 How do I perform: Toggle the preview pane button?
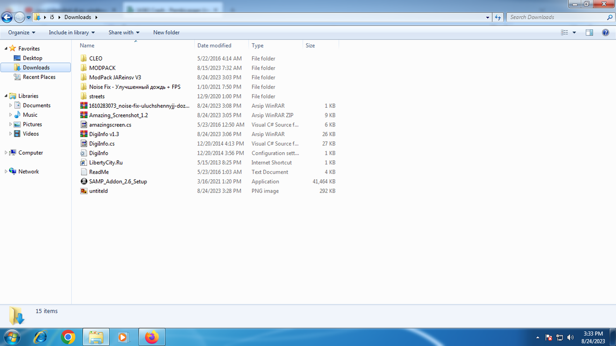coord(589,33)
